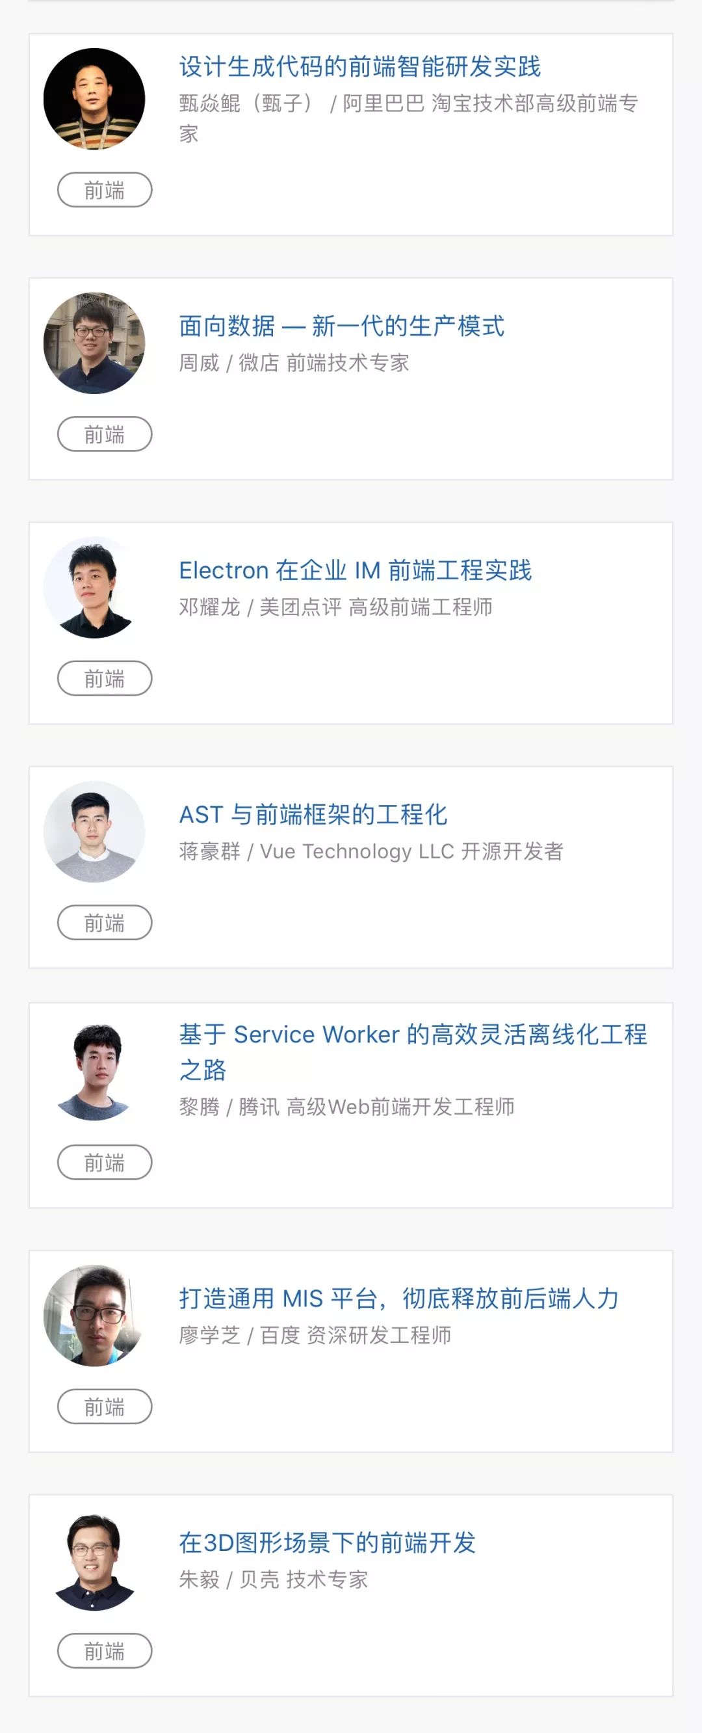Screen dimensions: 702x1733
Task: Click 前端 tag on the Electron talk card
Action: [105, 679]
